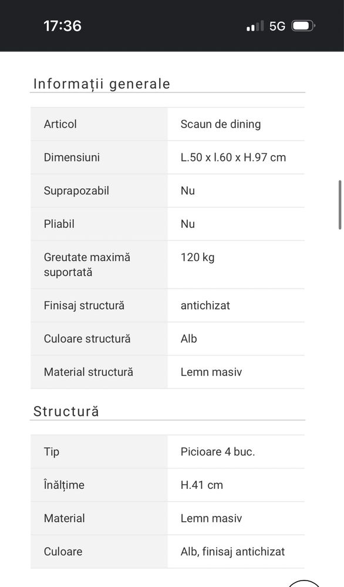Tap the battery icon in status bar
344x587 pixels.
pyautogui.click(x=303, y=26)
